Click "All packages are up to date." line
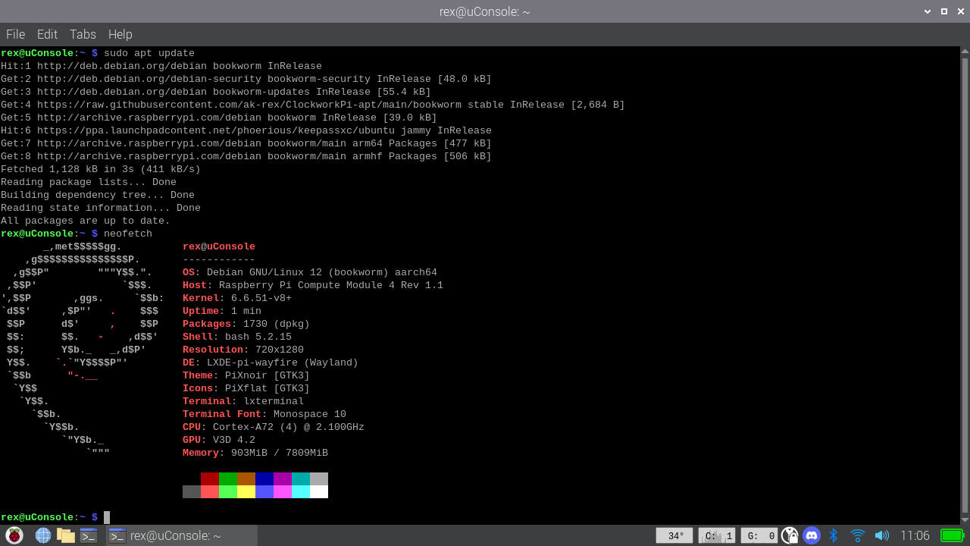This screenshot has height=546, width=970. tap(86, 221)
